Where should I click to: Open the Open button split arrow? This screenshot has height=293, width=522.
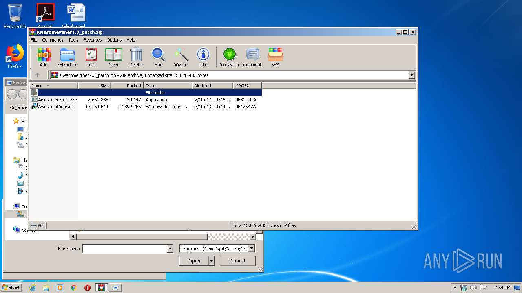coord(211,261)
